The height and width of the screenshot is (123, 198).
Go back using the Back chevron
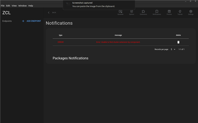(x=49, y=12)
